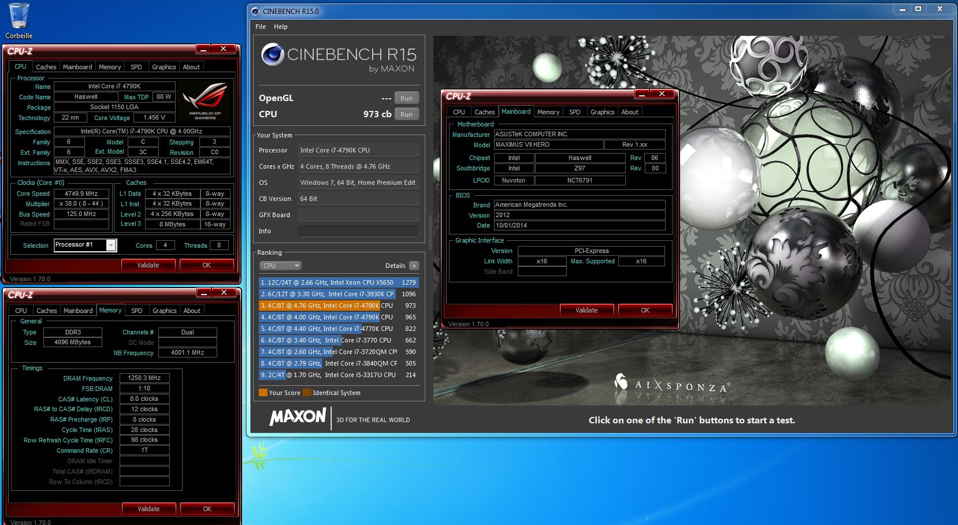Select ranking row Core i7-4770K
The height and width of the screenshot is (525, 958).
tap(339, 329)
